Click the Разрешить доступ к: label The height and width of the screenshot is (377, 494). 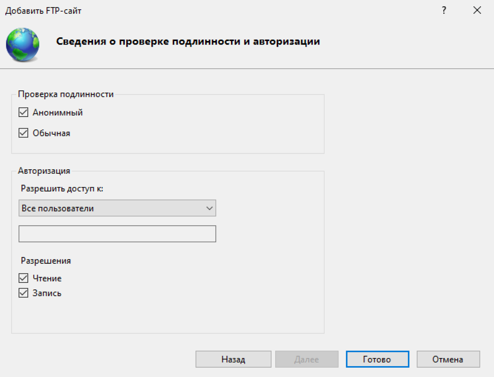tap(62, 188)
